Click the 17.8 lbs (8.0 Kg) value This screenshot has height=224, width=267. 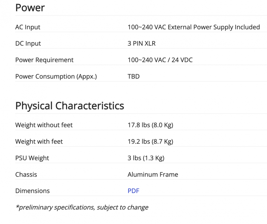point(150,125)
